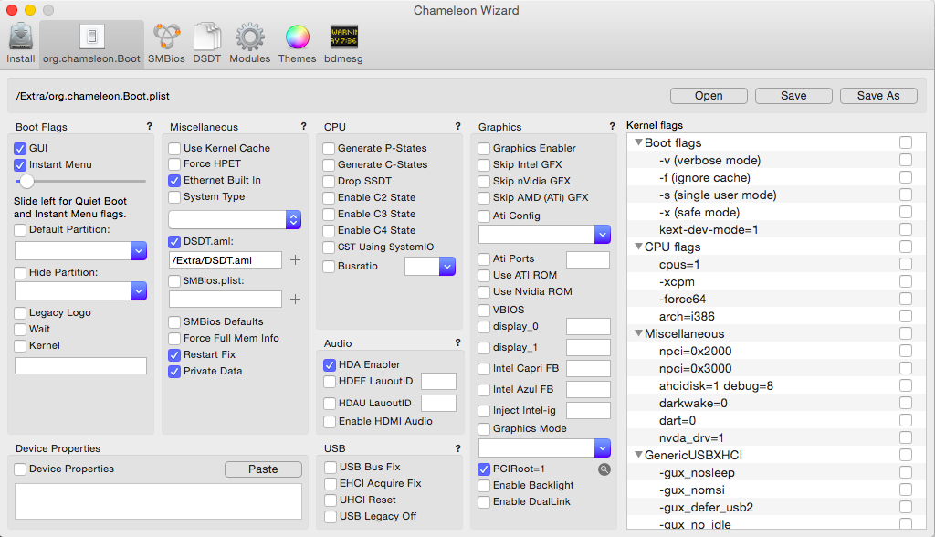This screenshot has width=935, height=537.
Task: Collapse the CPU flags tree group
Action: click(638, 247)
